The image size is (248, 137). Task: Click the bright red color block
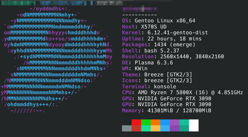click(136, 122)
